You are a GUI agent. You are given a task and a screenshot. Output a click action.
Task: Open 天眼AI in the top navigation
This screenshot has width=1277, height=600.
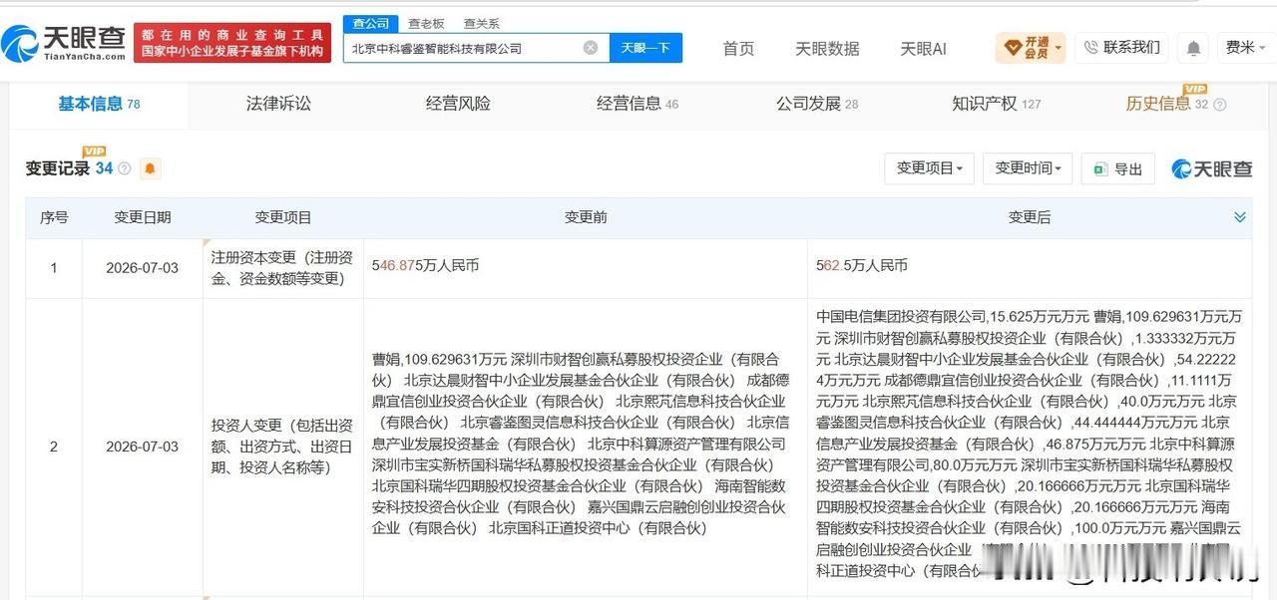pyautogui.click(x=923, y=48)
